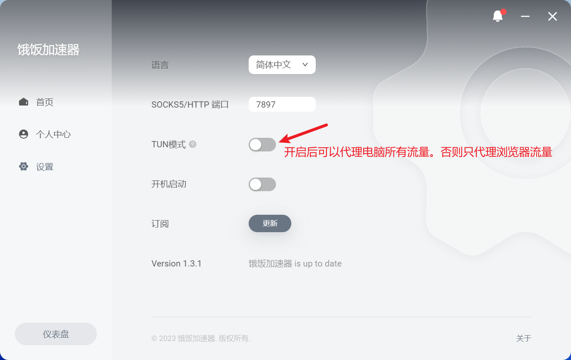The height and width of the screenshot is (360, 571).
Task: Click the 关于 link
Action: 523,338
